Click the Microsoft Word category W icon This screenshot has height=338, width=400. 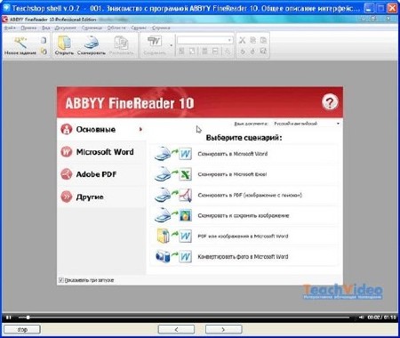67,152
